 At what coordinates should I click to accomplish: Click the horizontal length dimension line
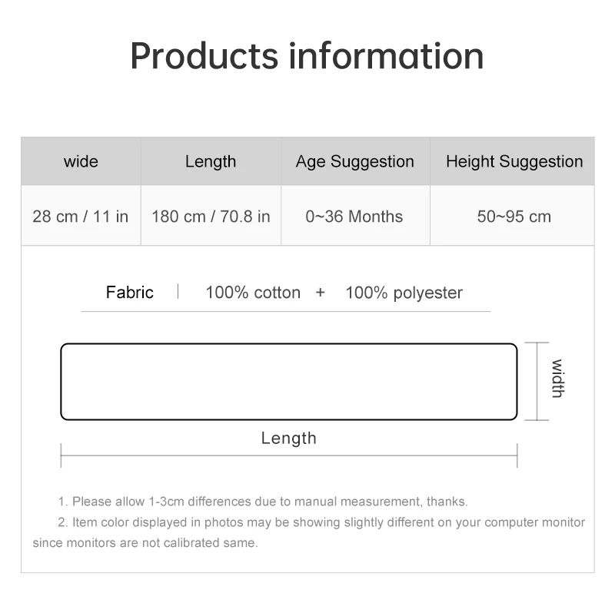(x=288, y=455)
